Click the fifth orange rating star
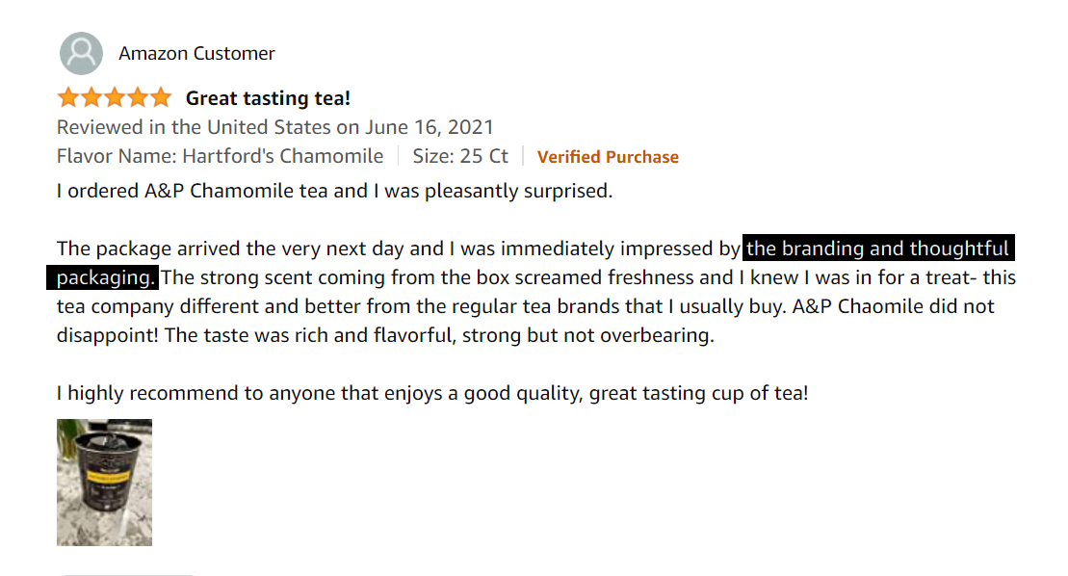 click(161, 97)
